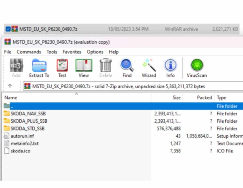Image resolution: width=243 pixels, height=188 pixels.
Task: Select the SKODA_PLUS_SSB folder icon
Action: (x=7, y=121)
